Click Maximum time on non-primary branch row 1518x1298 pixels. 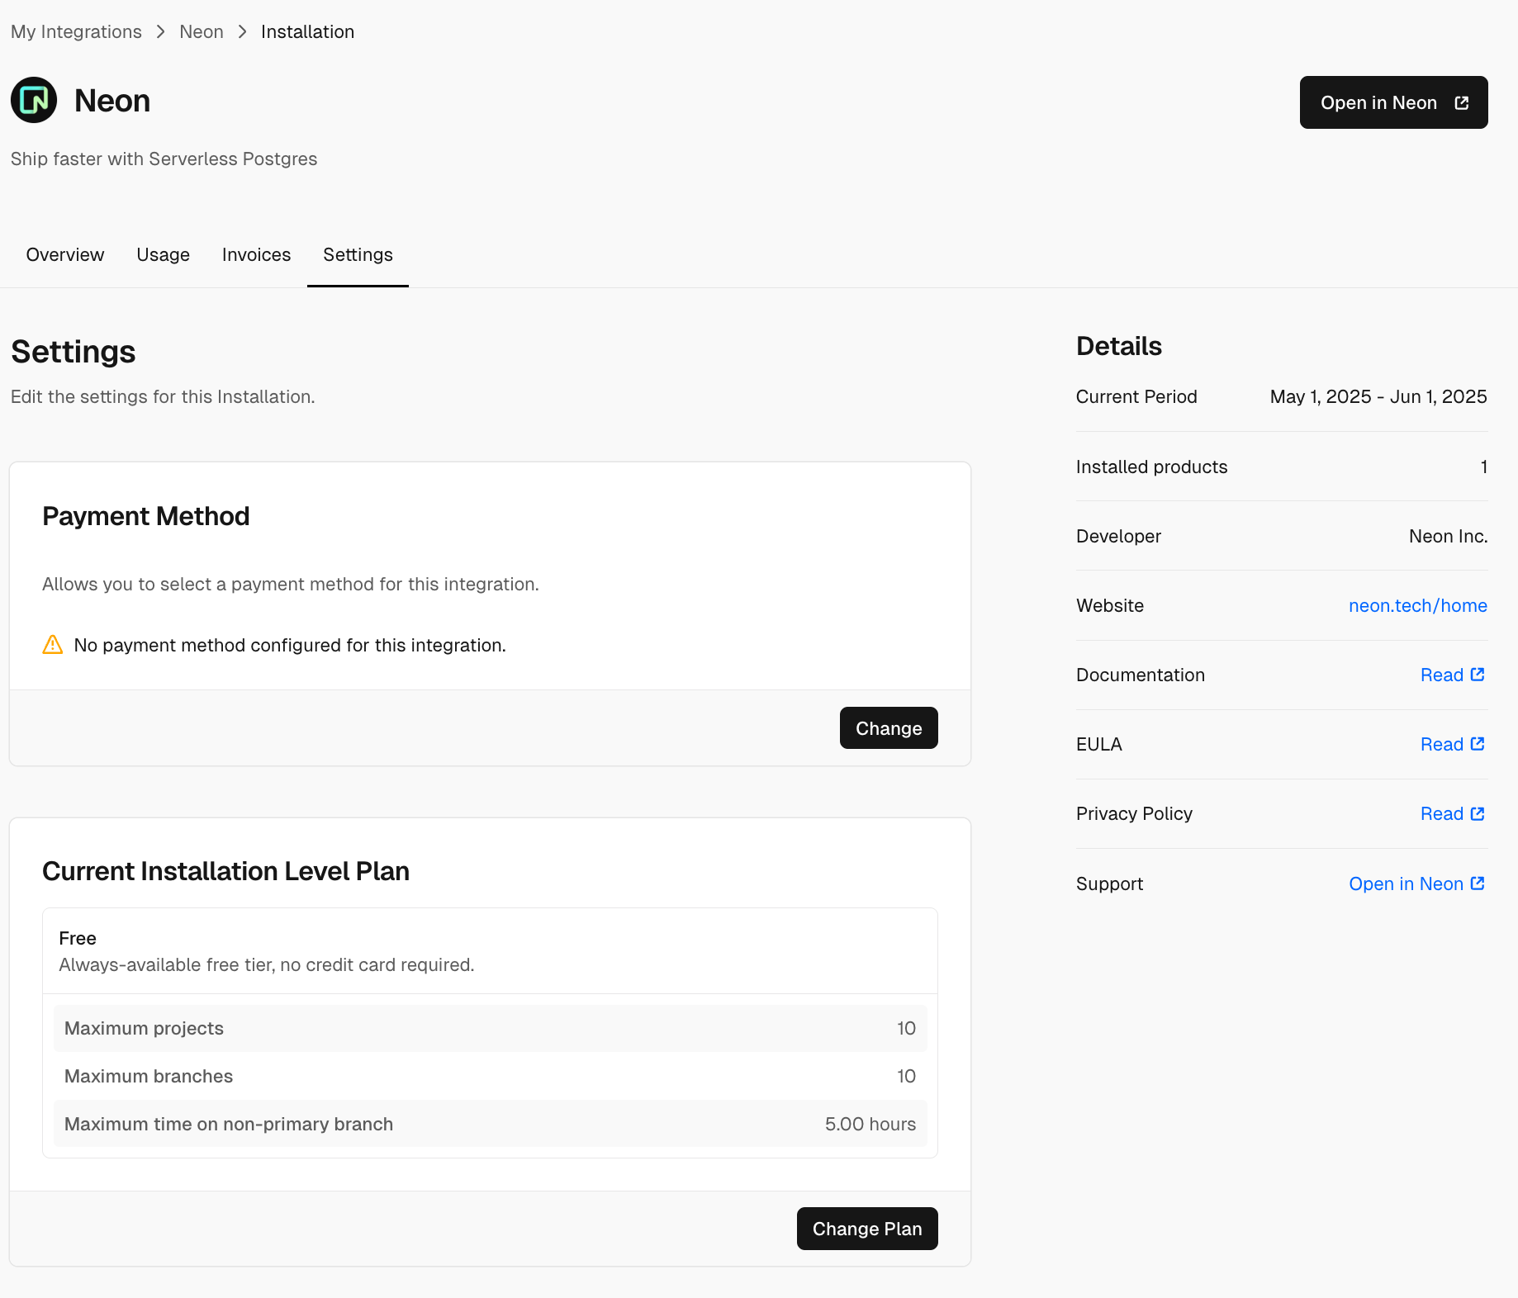490,1124
